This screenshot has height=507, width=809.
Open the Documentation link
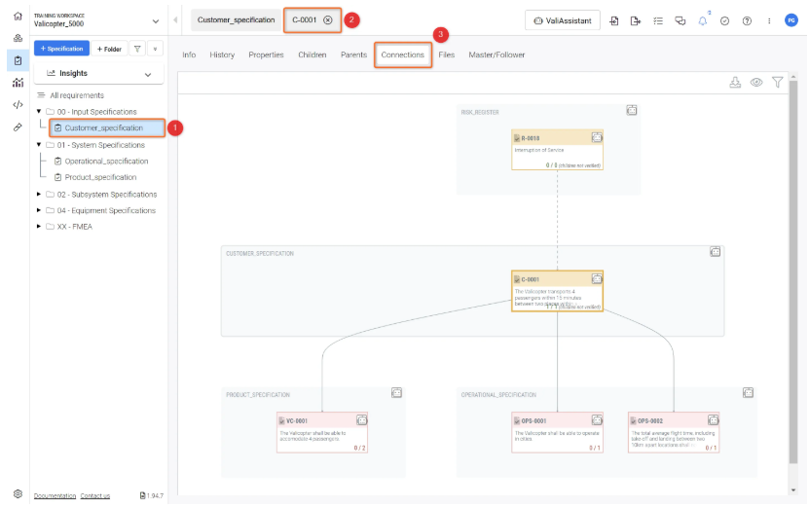tap(55, 495)
